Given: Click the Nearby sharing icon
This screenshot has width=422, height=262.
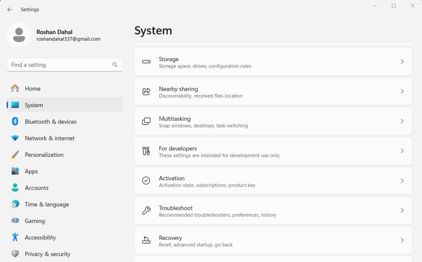Looking at the screenshot, I should [146, 92].
